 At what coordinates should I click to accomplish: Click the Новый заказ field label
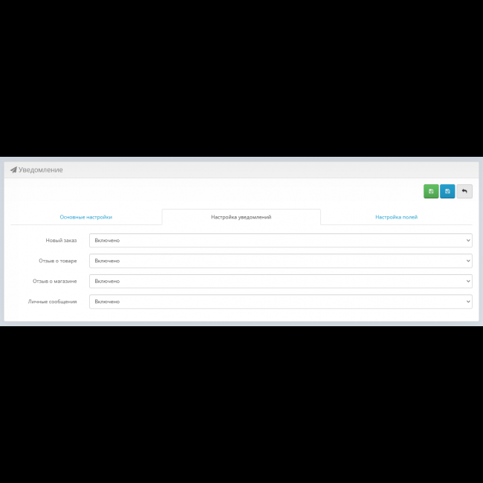point(61,241)
